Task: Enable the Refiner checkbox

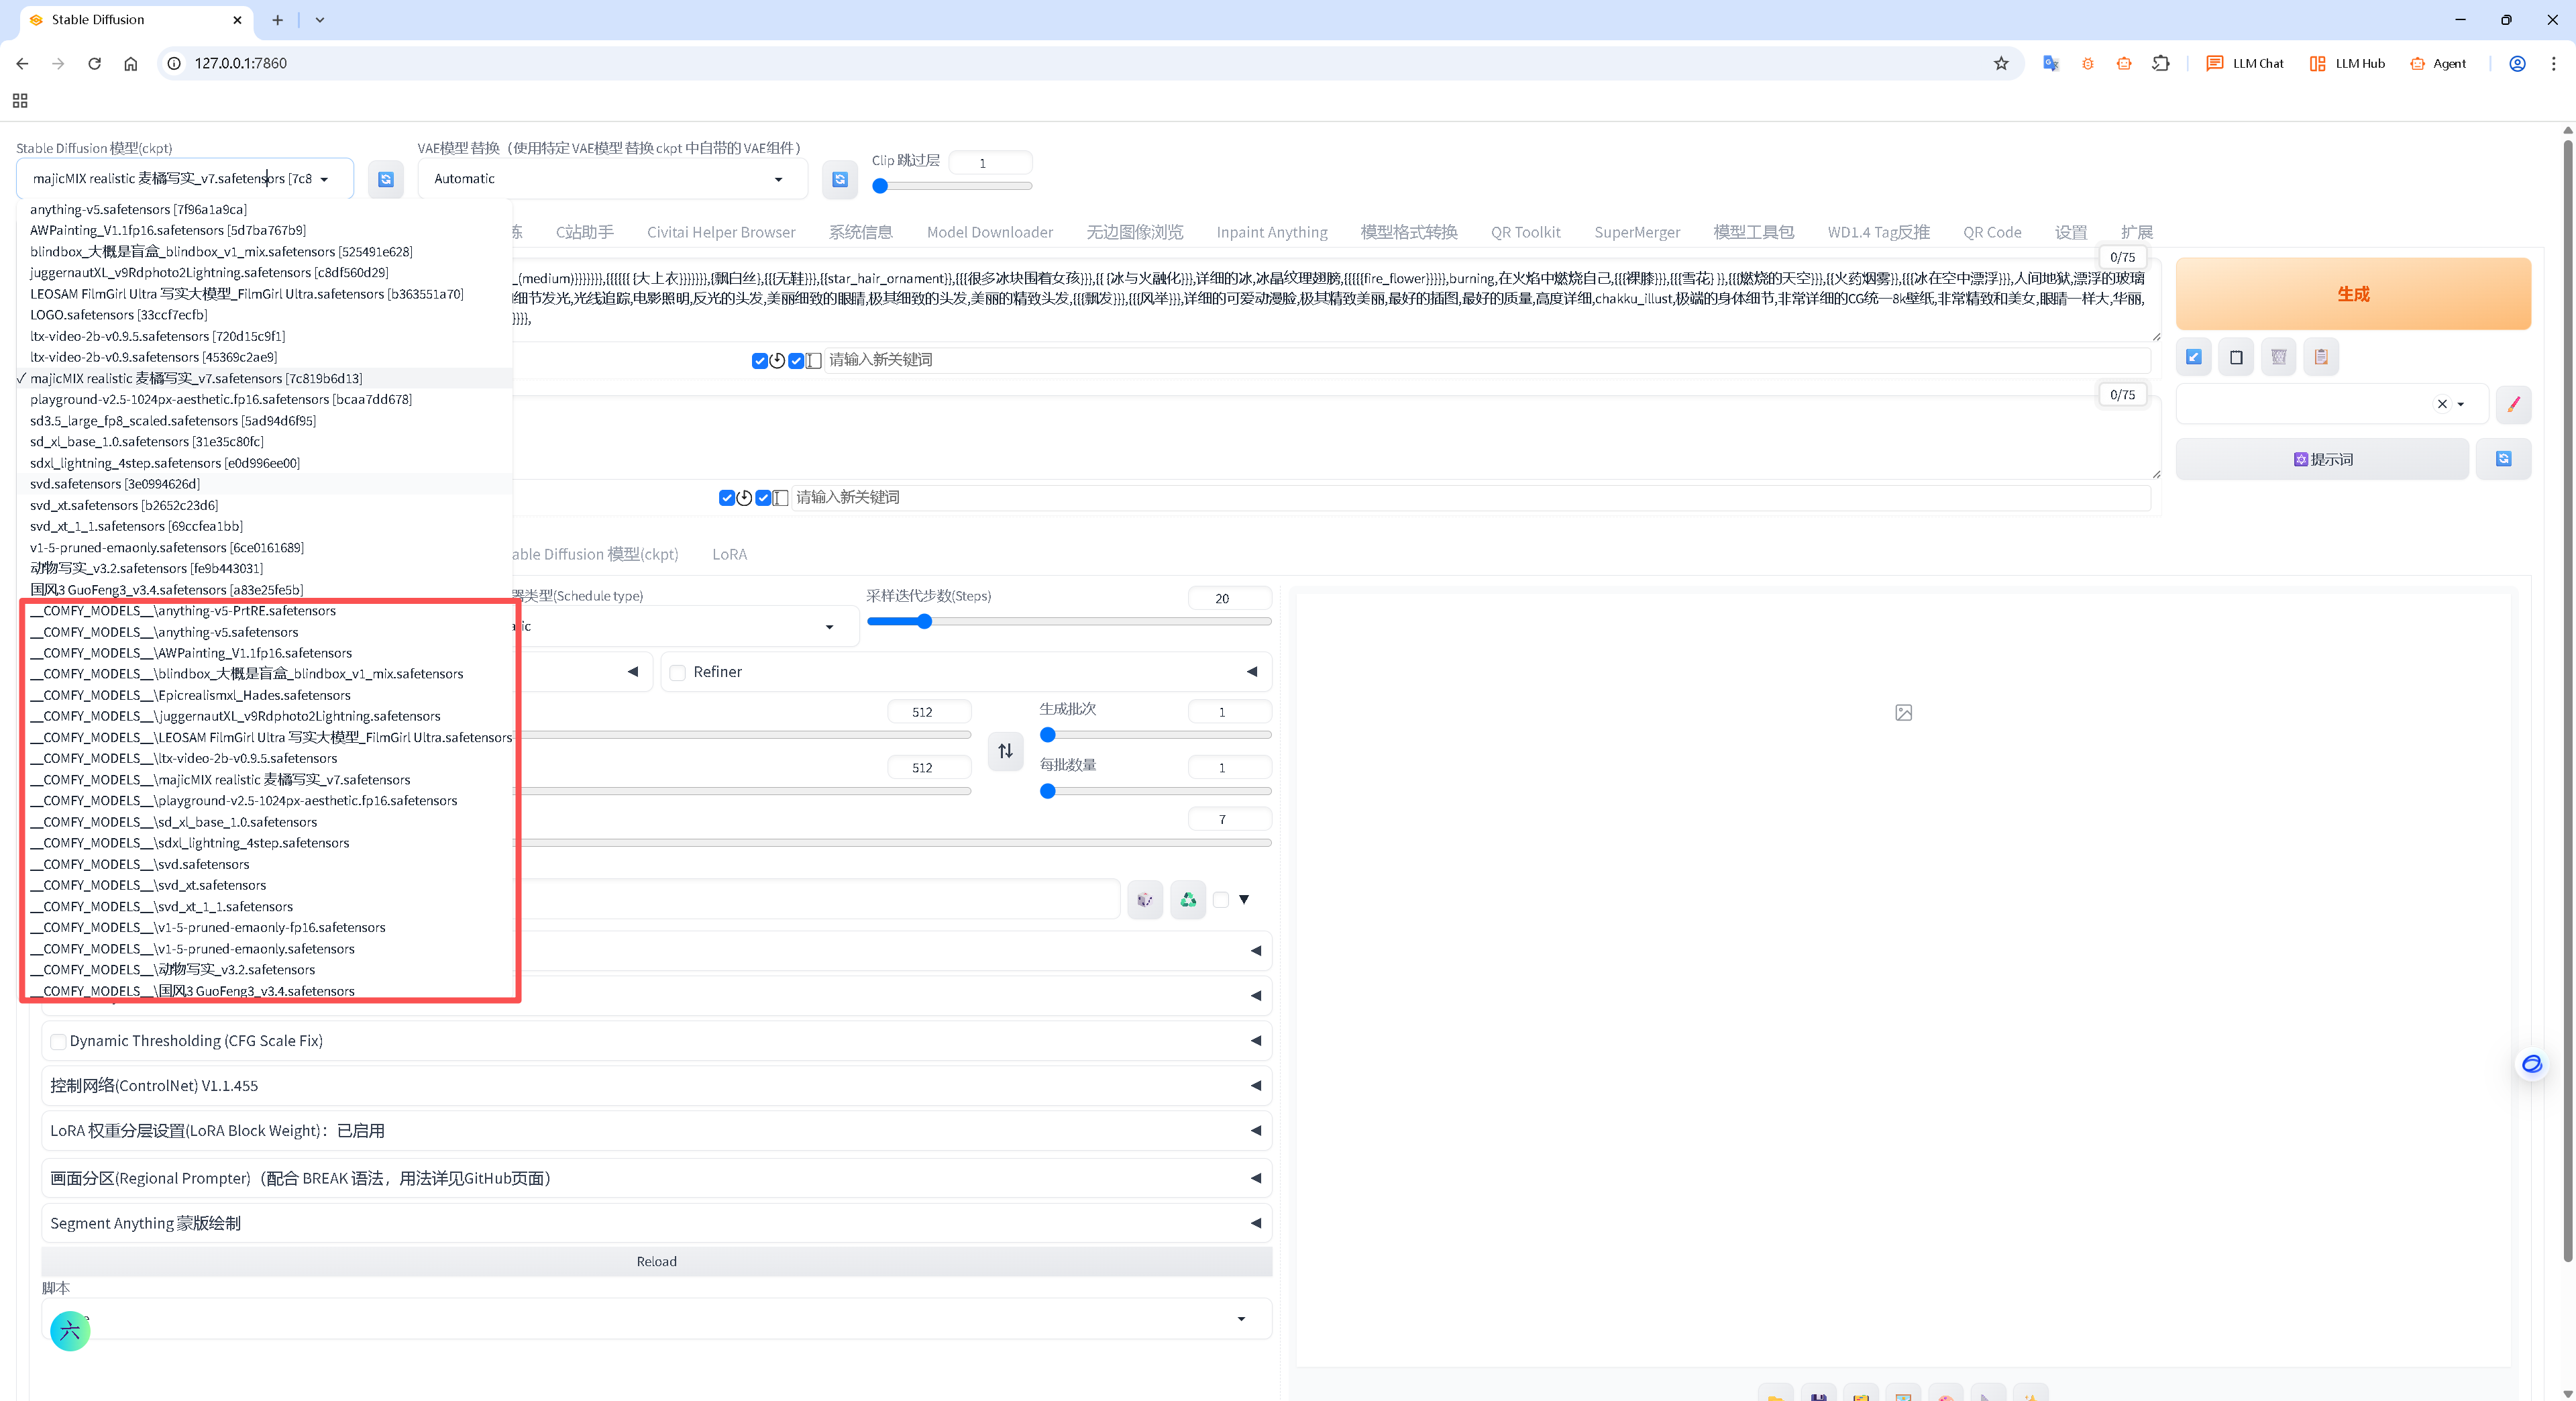Action: click(x=678, y=672)
